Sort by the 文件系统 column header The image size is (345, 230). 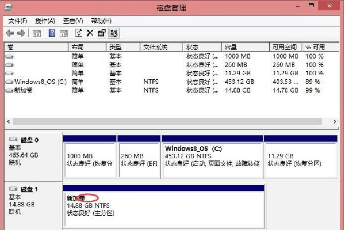(162, 47)
